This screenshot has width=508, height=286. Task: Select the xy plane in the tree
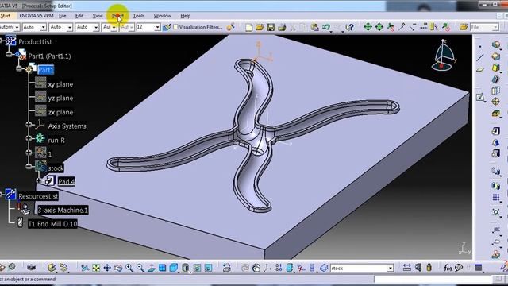(x=60, y=84)
